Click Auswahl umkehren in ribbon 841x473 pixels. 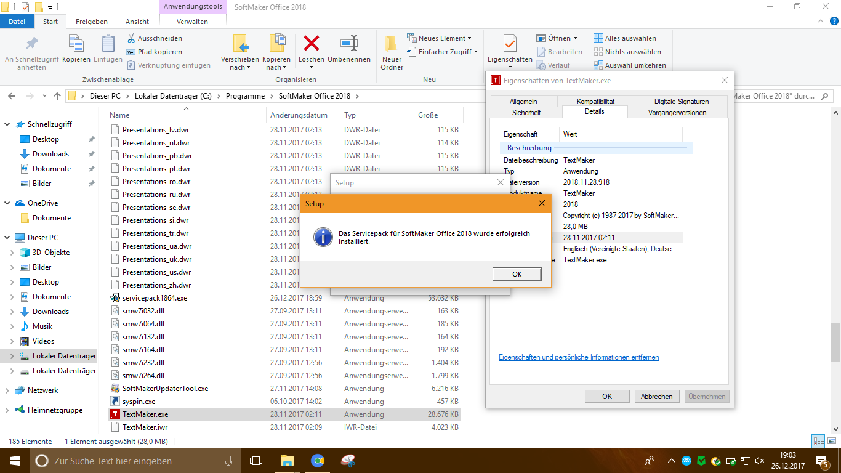coord(630,65)
